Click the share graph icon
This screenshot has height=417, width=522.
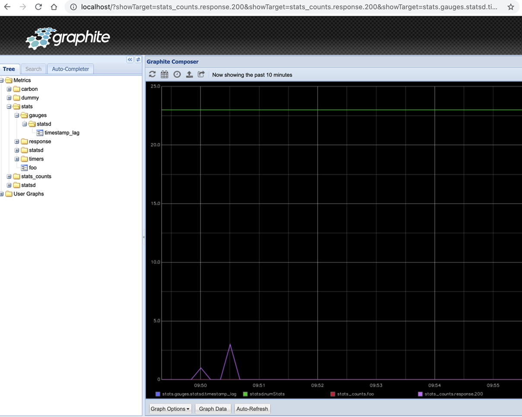point(201,75)
